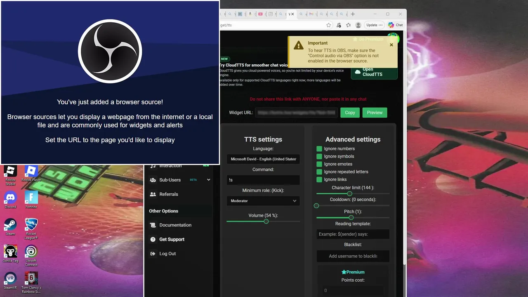The width and height of the screenshot is (528, 297).
Task: Open the TTS Language voice dropdown
Action: tap(263, 159)
